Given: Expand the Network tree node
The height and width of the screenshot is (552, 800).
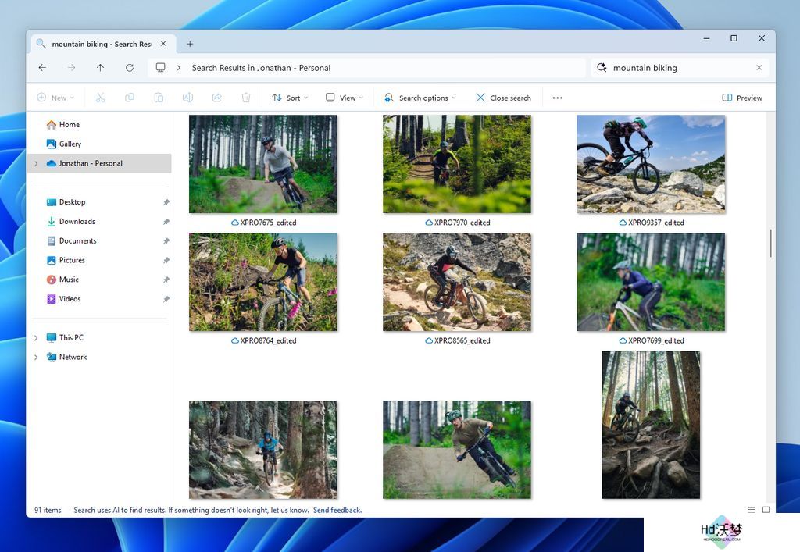Looking at the screenshot, I should pos(36,358).
